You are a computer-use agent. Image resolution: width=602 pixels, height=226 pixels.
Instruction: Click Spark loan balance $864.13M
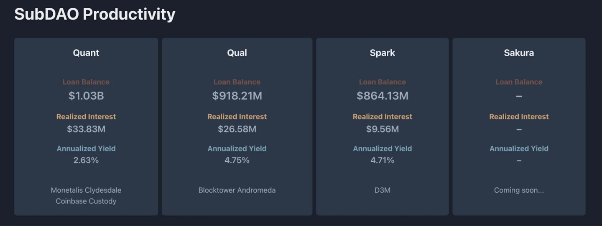[382, 96]
